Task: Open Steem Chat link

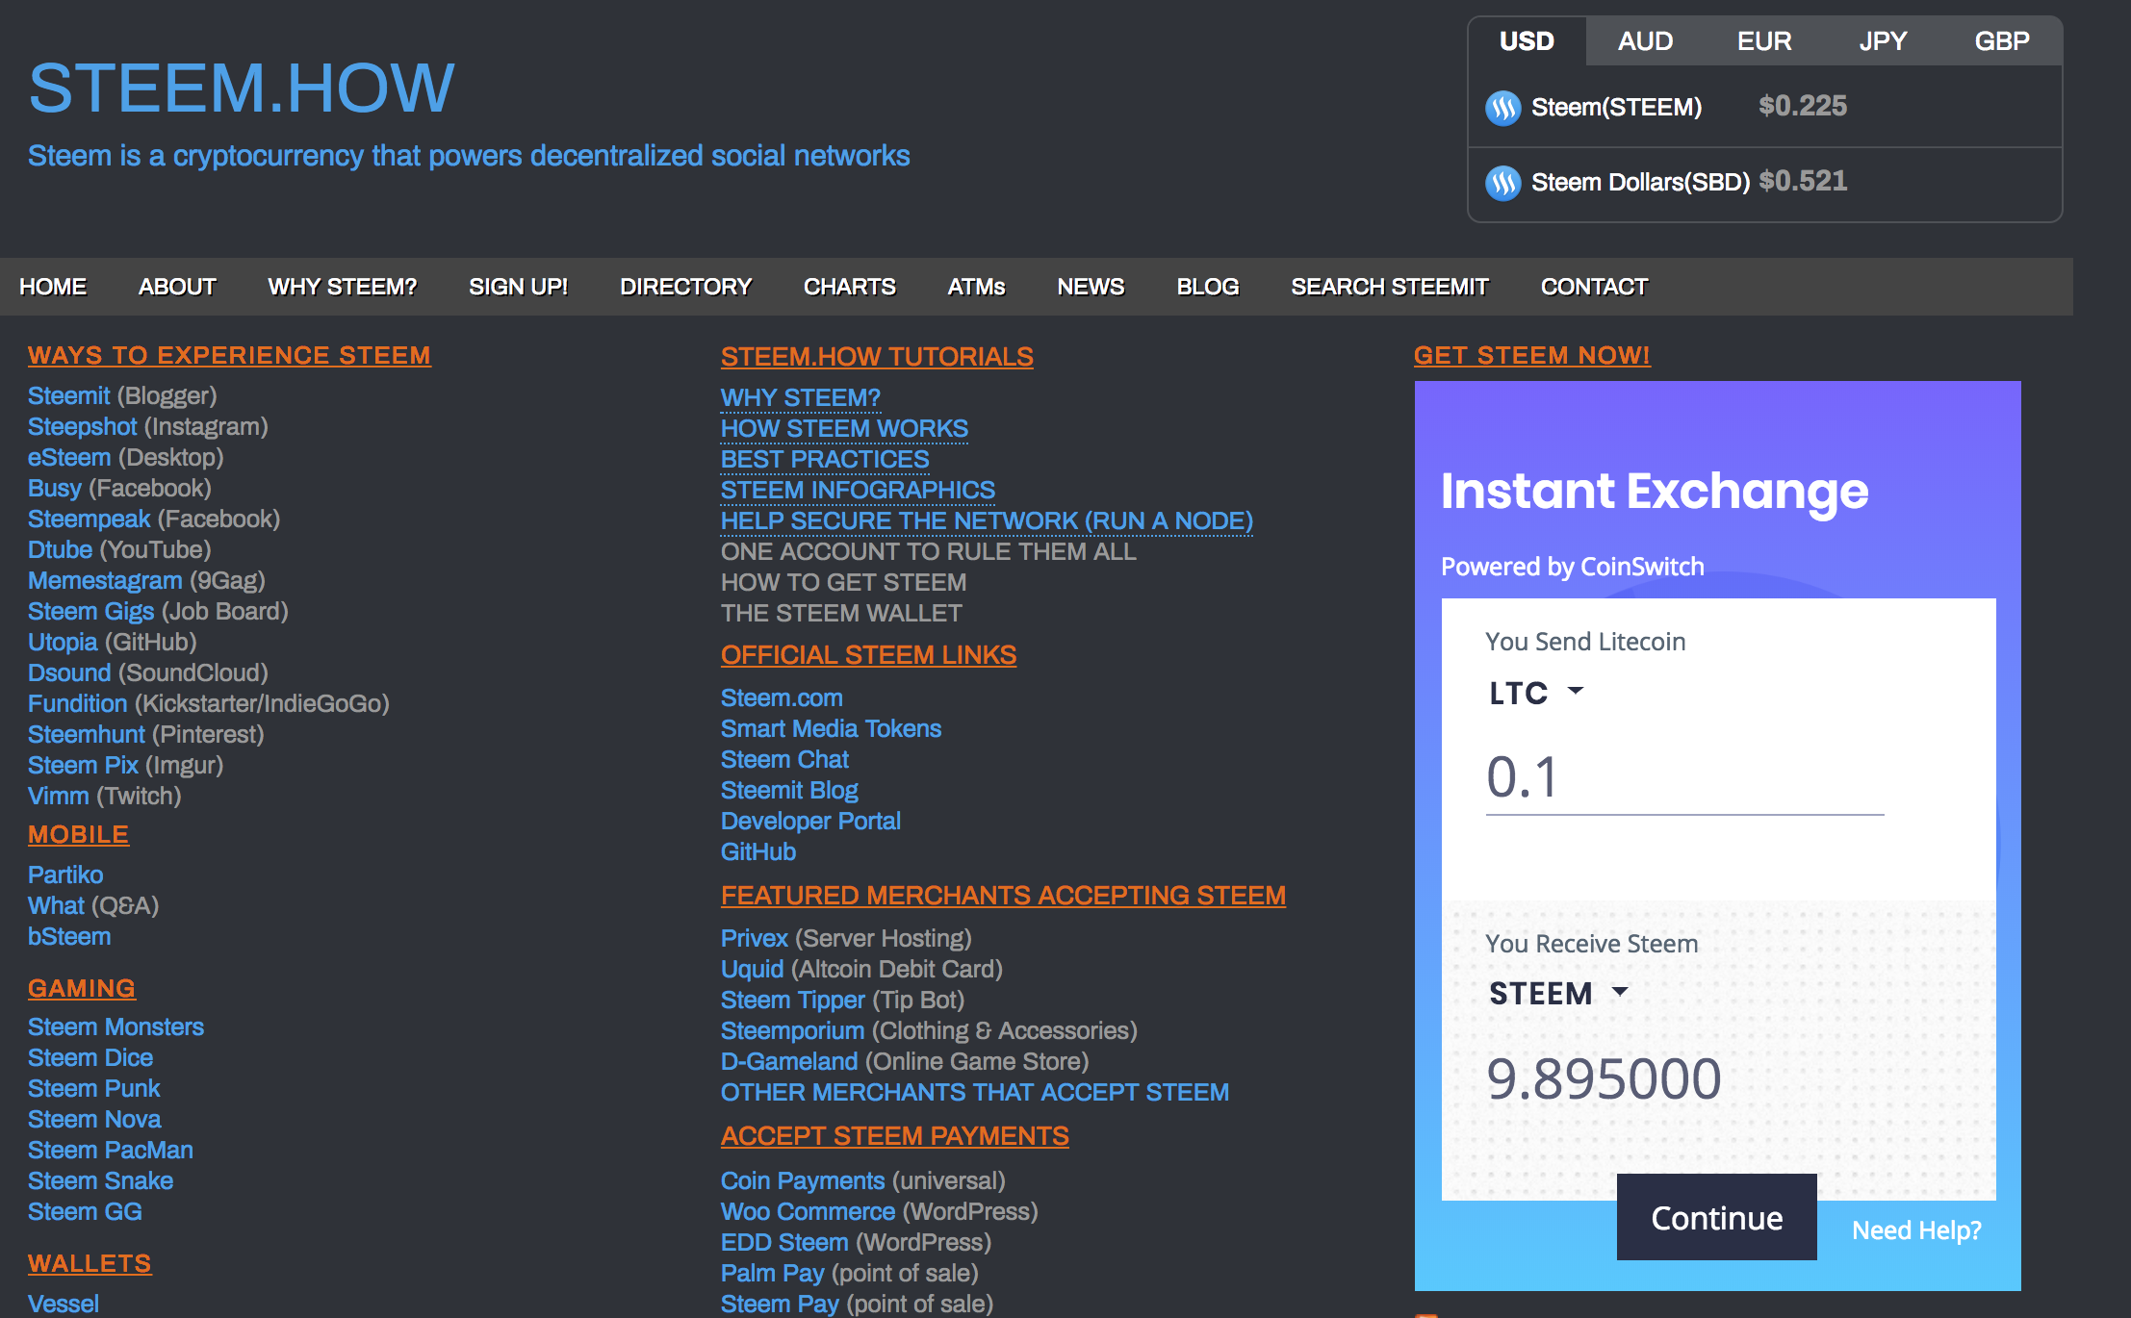Action: pyautogui.click(x=785, y=760)
